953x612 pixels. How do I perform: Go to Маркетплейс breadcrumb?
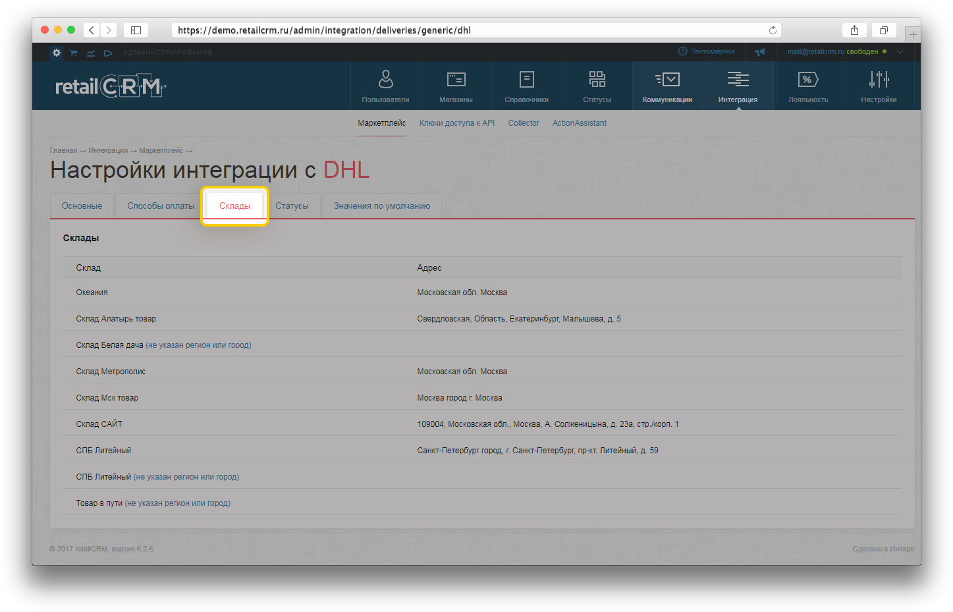click(x=161, y=150)
